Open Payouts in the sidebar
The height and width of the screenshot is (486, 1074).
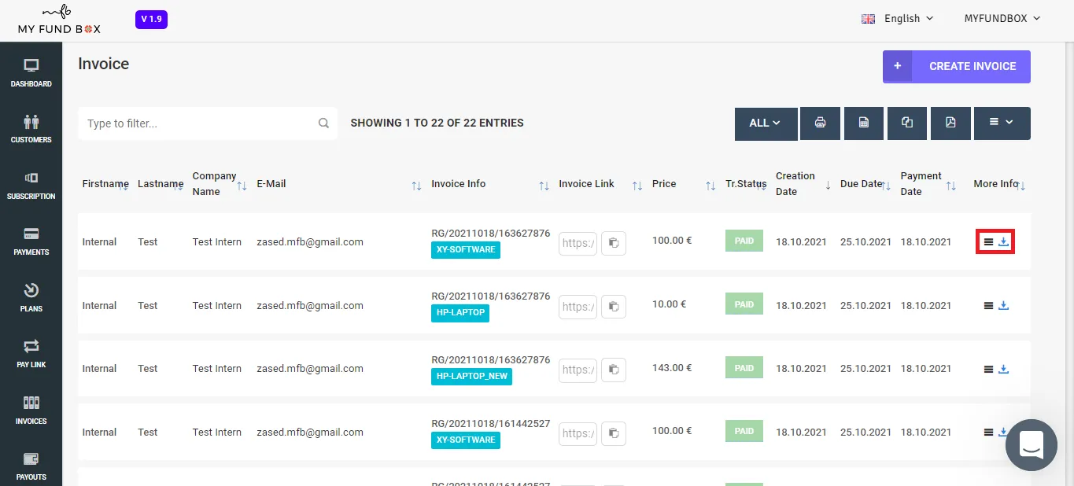tap(31, 466)
